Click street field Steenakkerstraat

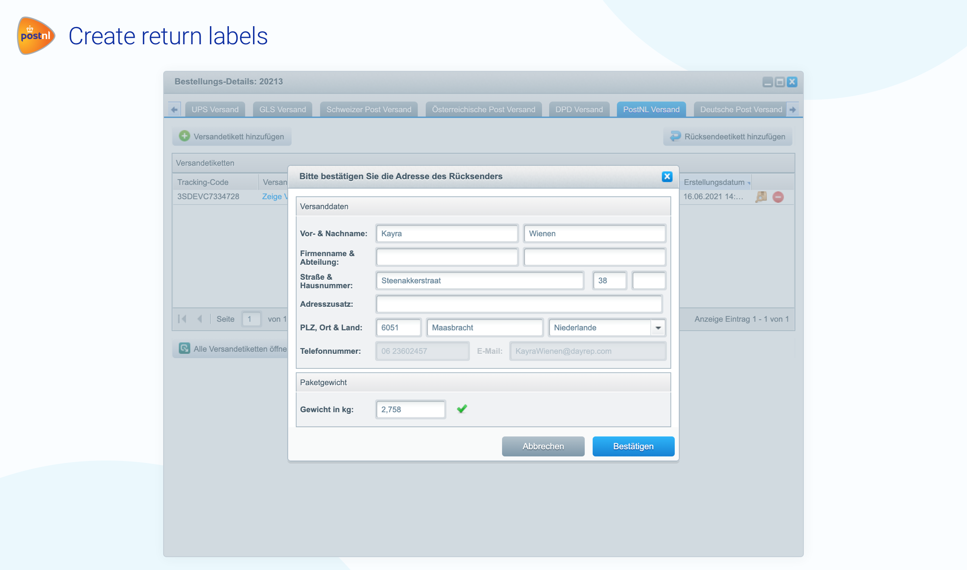coord(480,281)
